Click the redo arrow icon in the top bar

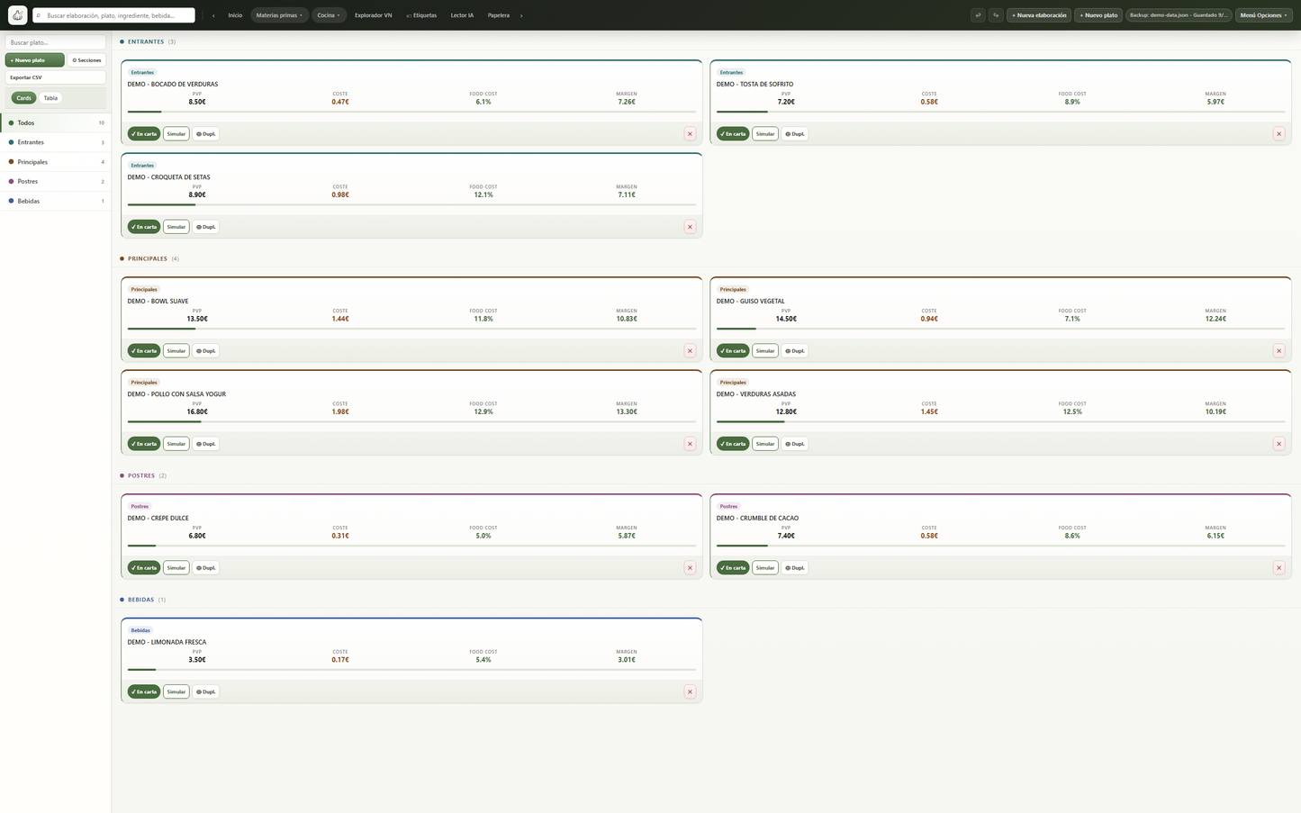pos(996,15)
